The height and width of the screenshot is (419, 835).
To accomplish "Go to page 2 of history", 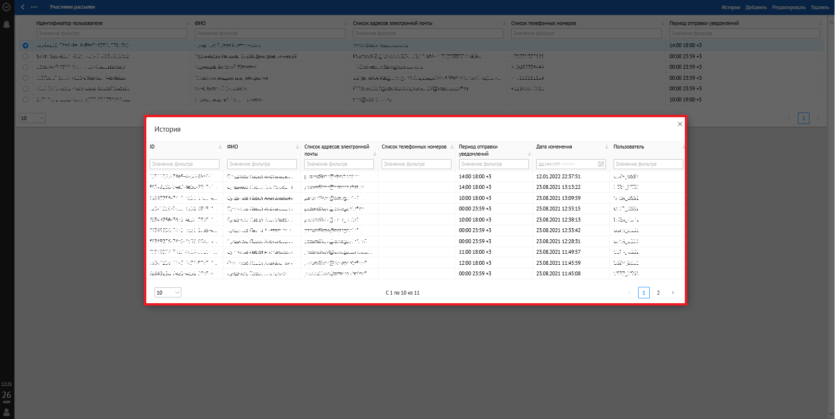I will point(658,293).
